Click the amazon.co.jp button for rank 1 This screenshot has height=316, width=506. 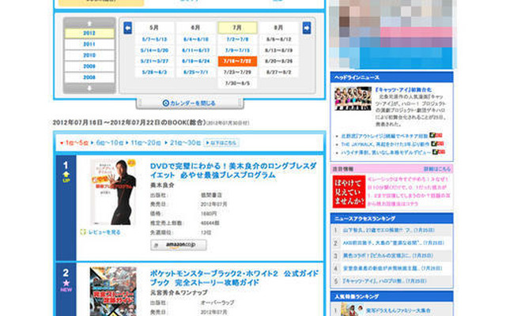click(179, 245)
